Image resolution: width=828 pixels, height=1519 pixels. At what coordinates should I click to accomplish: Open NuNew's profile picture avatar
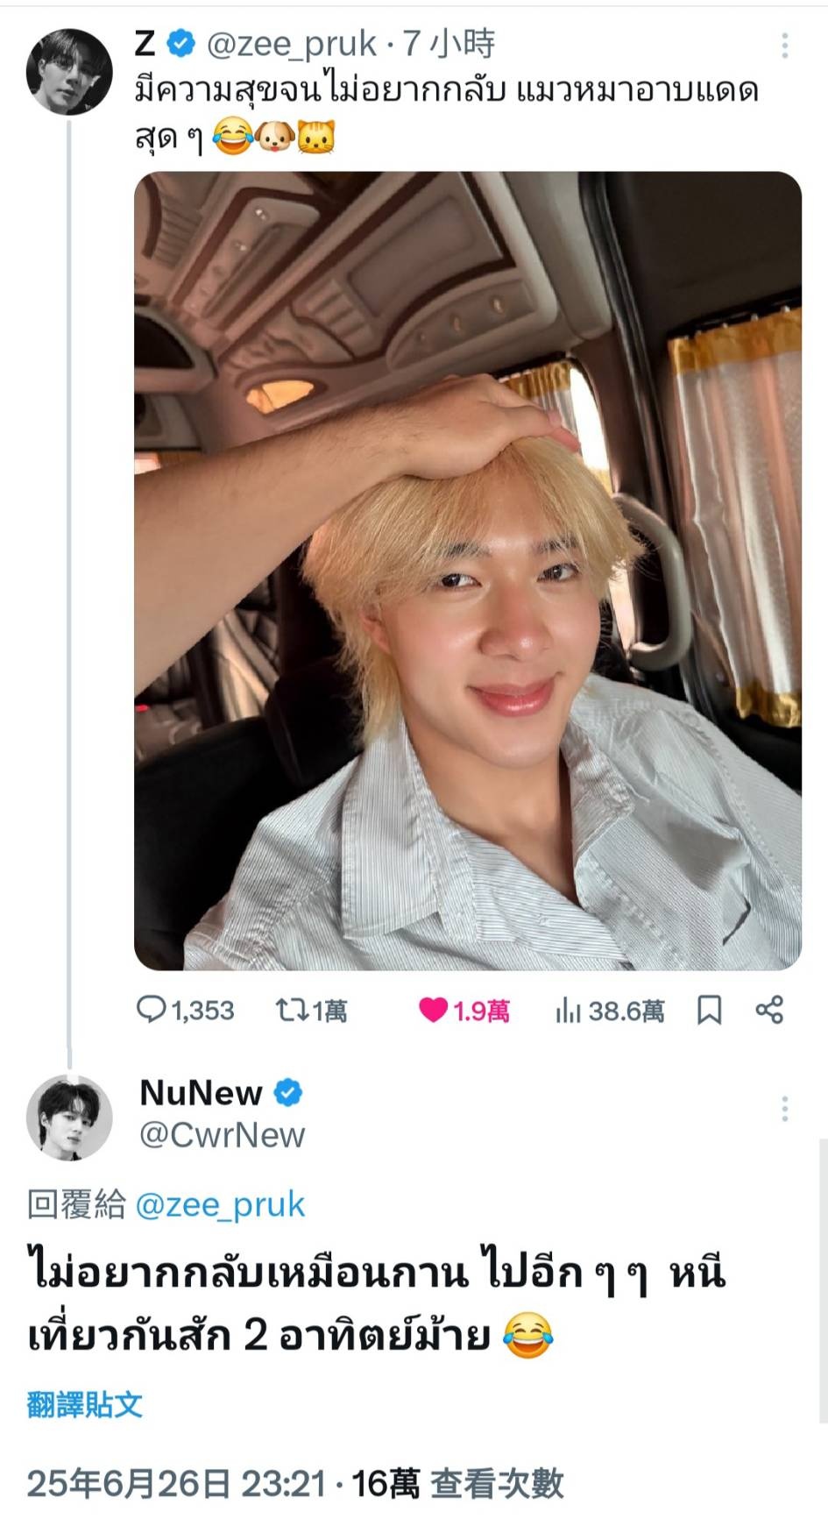pos(69,1117)
